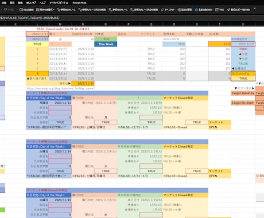Image resolution: width=264 pixels, height=218 pixels.
Task: Select the orange 2023/11/17 週末日 cell
Action: point(83,83)
